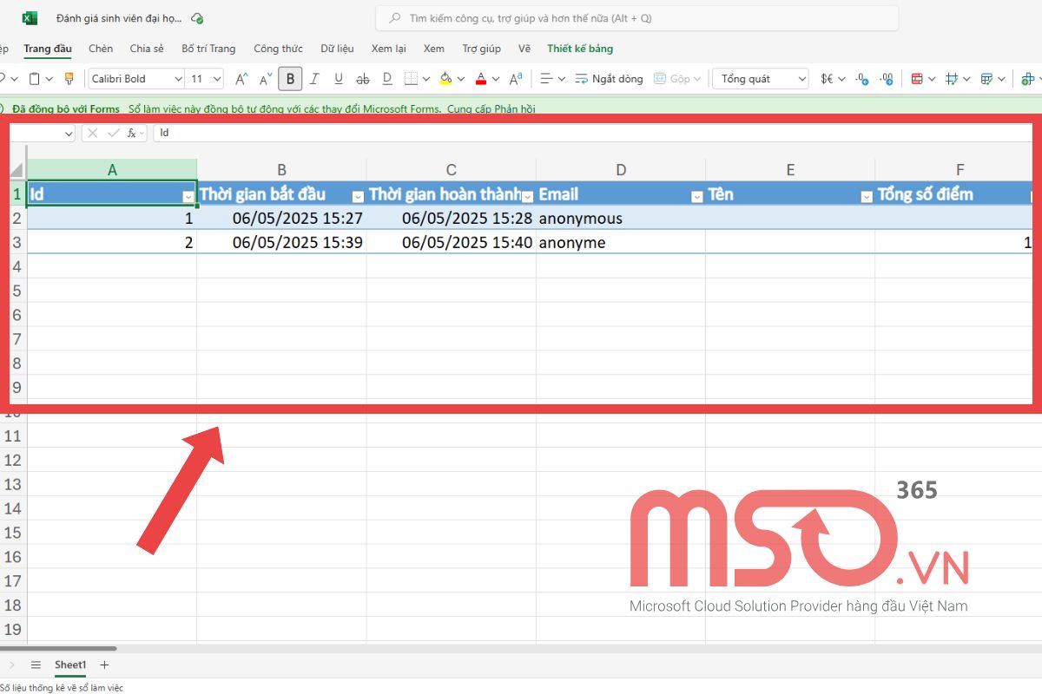Open the Chia sẻ tab
The image size is (1042, 694).
click(x=147, y=49)
